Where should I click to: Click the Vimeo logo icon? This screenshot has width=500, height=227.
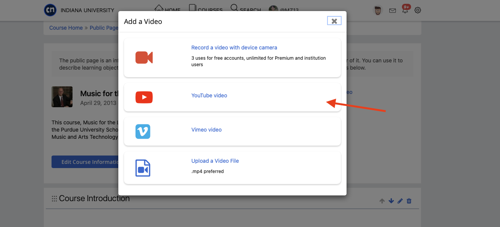click(x=143, y=132)
